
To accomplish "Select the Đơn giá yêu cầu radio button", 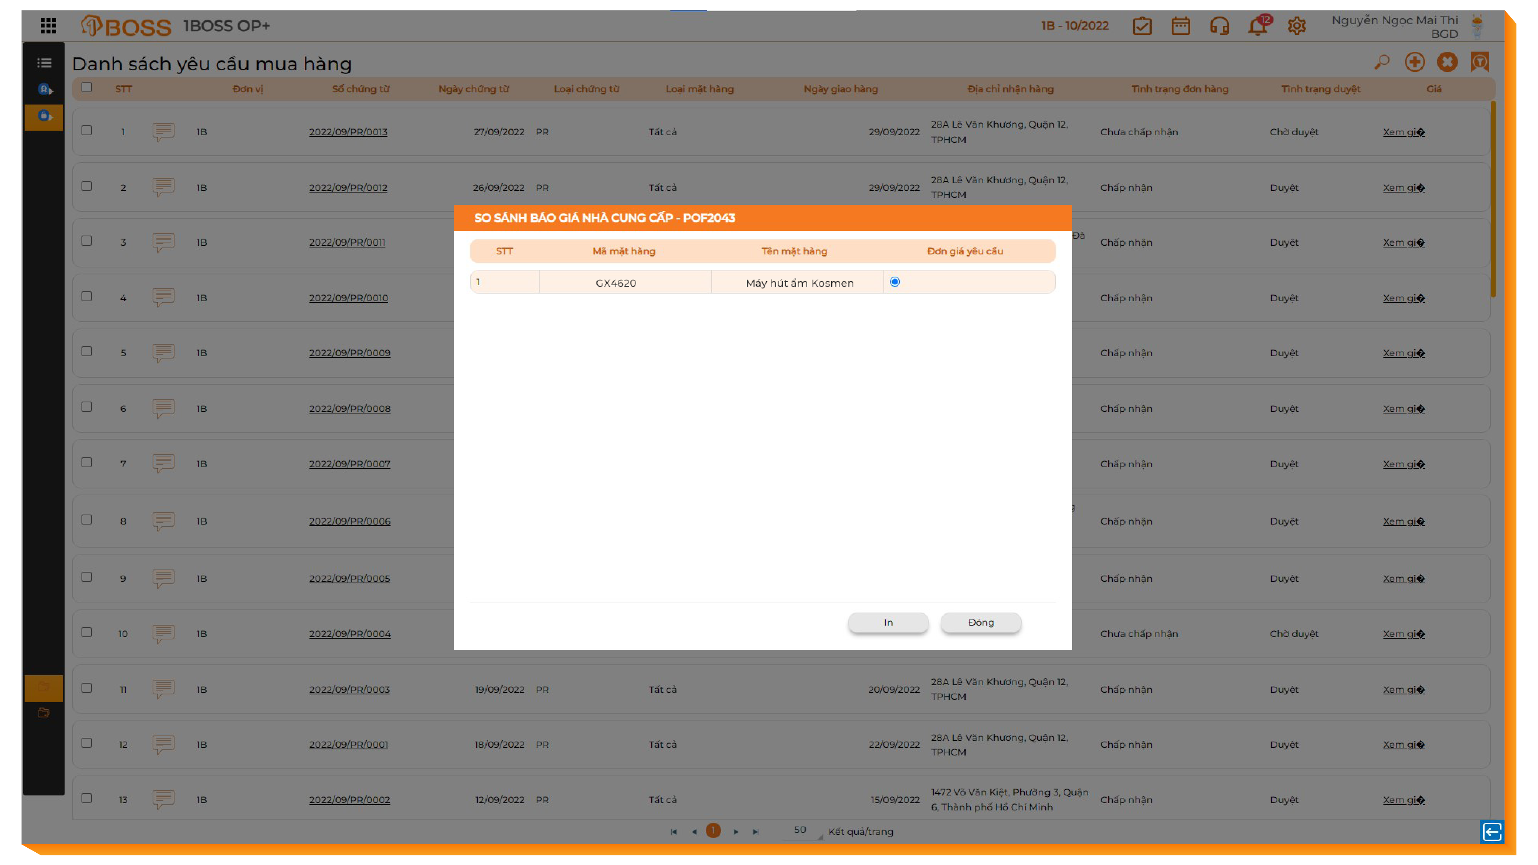I will coord(895,282).
